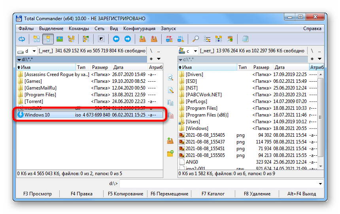
Task: Open the Выделение menu
Action: 51,29
